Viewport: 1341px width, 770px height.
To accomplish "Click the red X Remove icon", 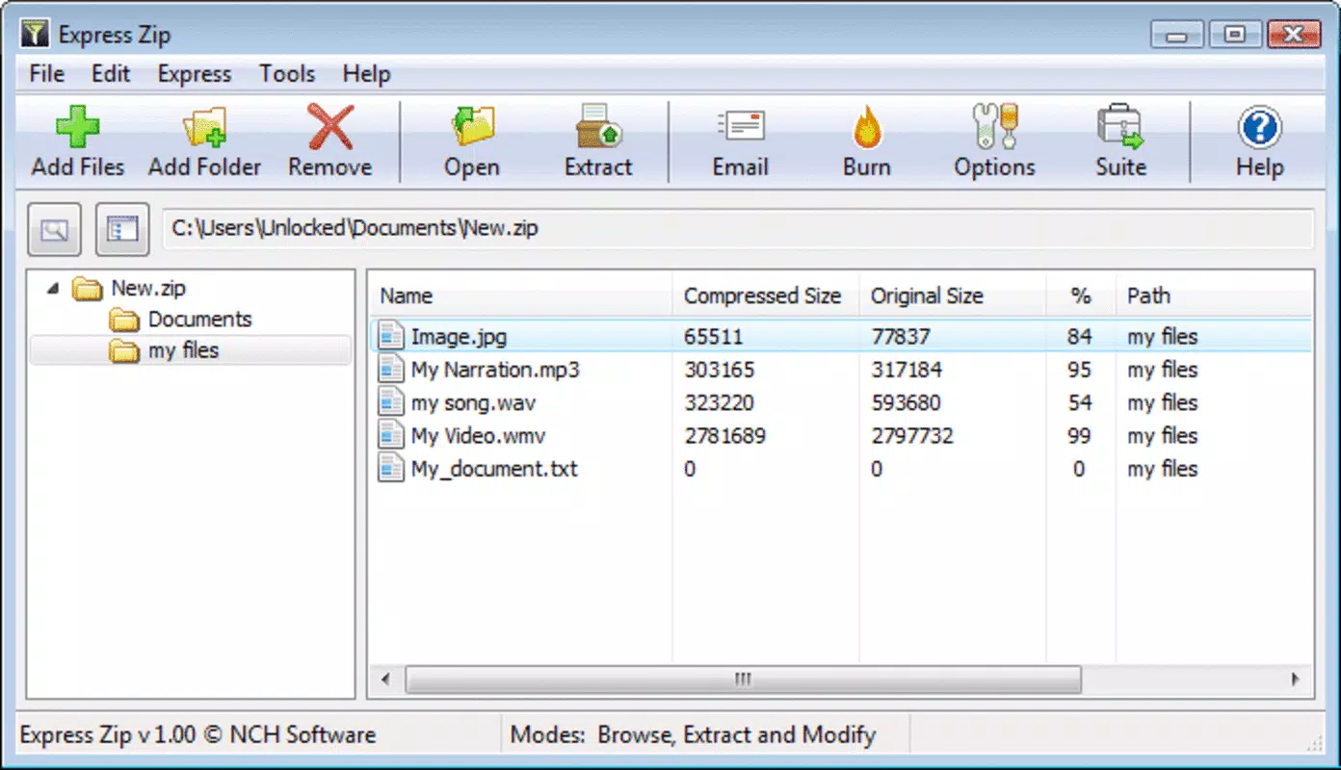I will tap(329, 127).
